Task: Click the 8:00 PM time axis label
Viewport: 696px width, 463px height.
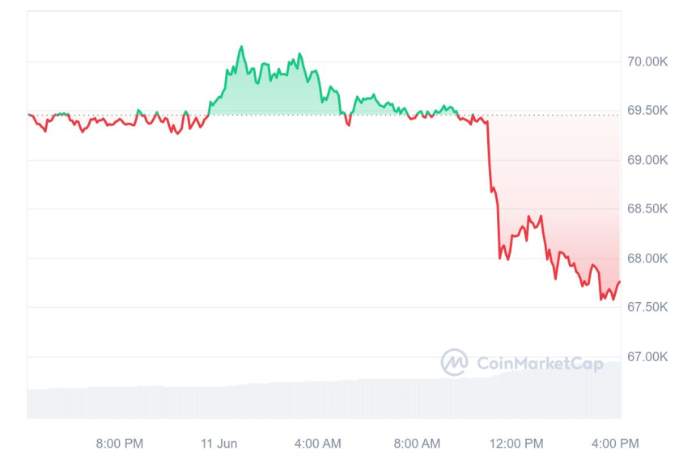Action: (x=120, y=443)
